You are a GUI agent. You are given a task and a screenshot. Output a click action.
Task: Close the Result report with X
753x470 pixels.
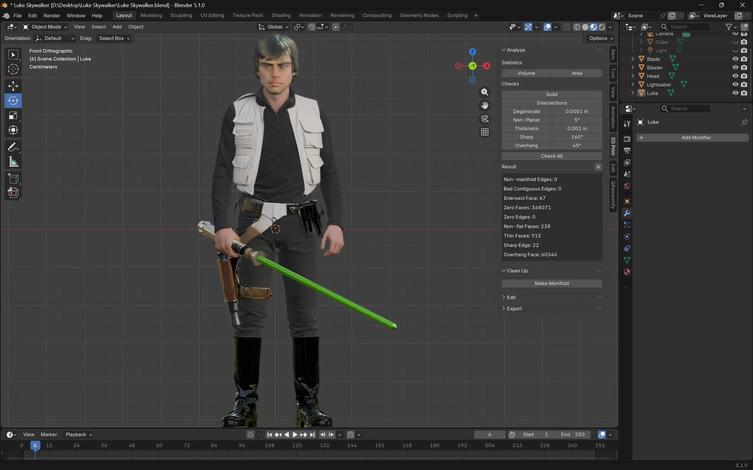(x=598, y=167)
